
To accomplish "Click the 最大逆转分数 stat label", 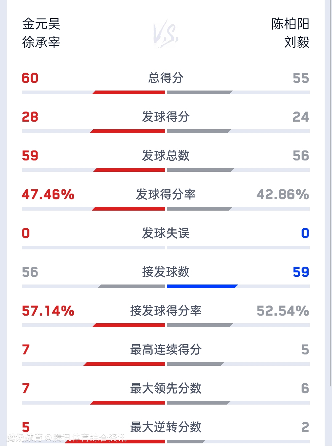I will pyautogui.click(x=166, y=427).
